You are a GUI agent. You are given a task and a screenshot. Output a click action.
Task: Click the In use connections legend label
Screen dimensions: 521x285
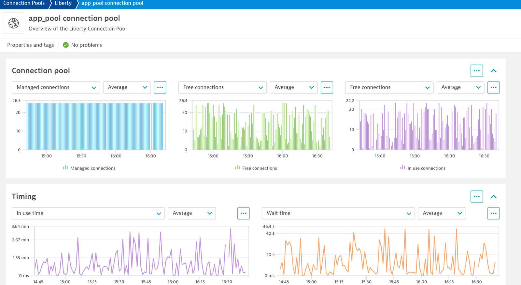click(427, 168)
